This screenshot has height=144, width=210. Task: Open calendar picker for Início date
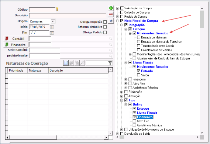52,27
